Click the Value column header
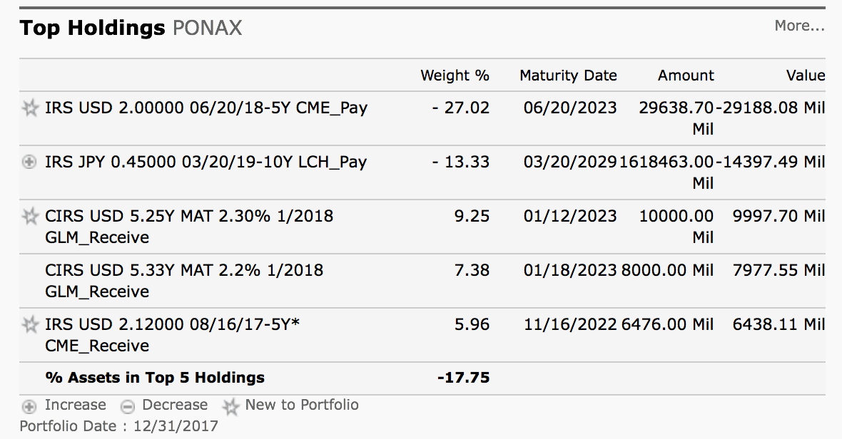Image resolution: width=842 pixels, height=439 pixels. (x=806, y=76)
